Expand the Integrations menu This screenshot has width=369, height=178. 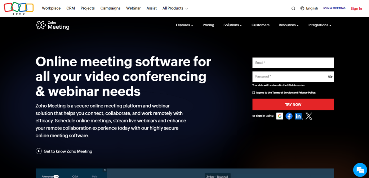pyautogui.click(x=320, y=25)
